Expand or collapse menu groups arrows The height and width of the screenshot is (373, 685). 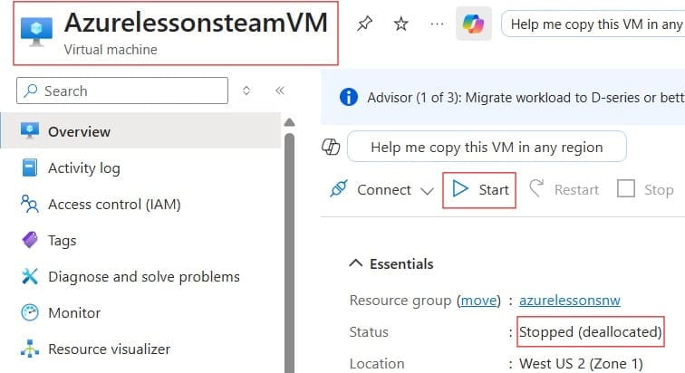(246, 91)
